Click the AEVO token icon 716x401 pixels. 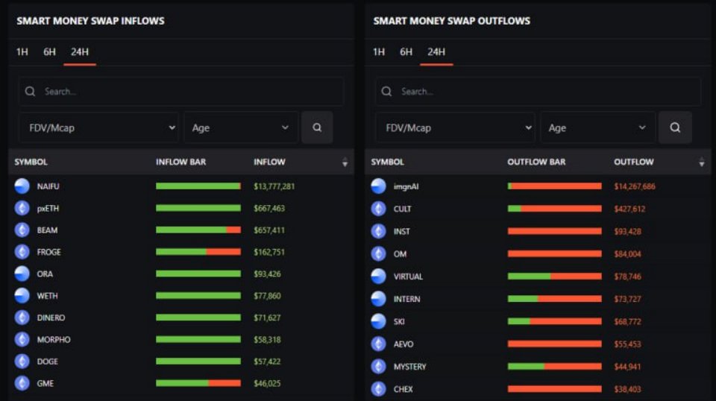coord(379,344)
